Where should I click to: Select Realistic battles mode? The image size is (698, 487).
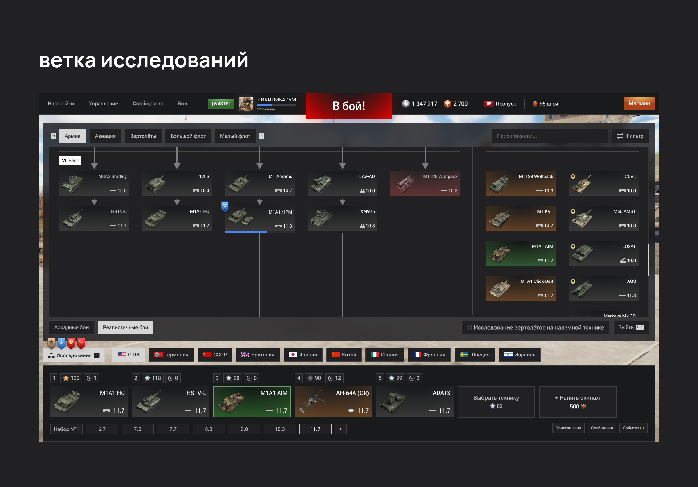[125, 327]
